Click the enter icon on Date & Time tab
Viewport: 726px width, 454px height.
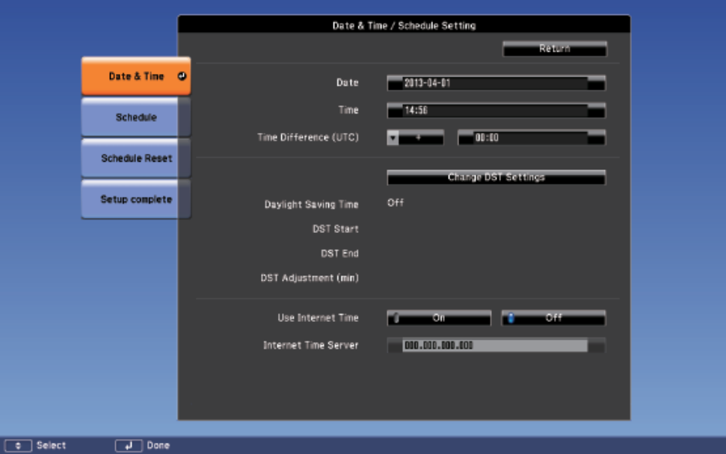click(182, 76)
